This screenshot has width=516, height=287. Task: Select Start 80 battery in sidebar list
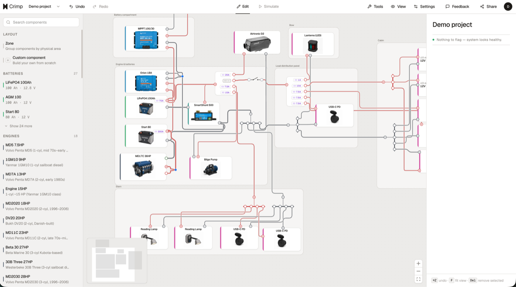tap(41, 114)
